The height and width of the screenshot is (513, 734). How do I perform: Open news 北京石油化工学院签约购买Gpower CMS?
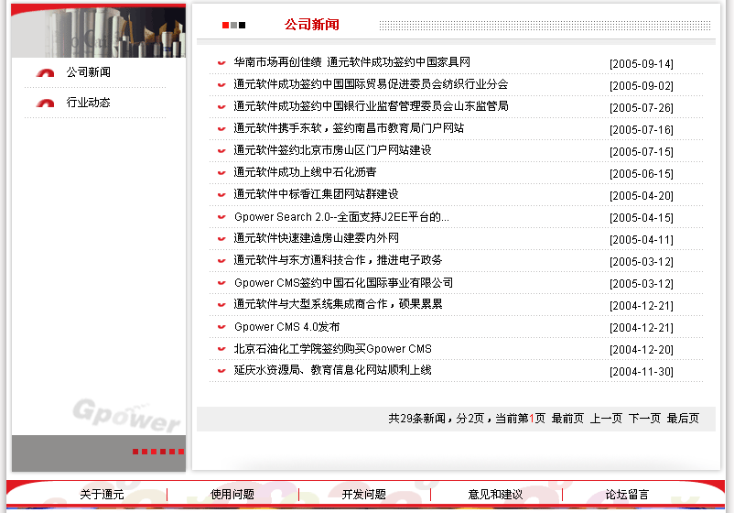coord(333,349)
